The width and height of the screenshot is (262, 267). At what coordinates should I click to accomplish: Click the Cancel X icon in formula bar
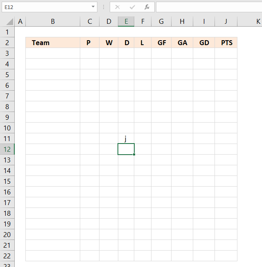(x=117, y=7)
